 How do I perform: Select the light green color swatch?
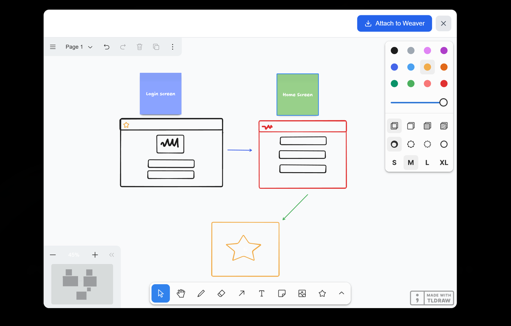click(411, 84)
